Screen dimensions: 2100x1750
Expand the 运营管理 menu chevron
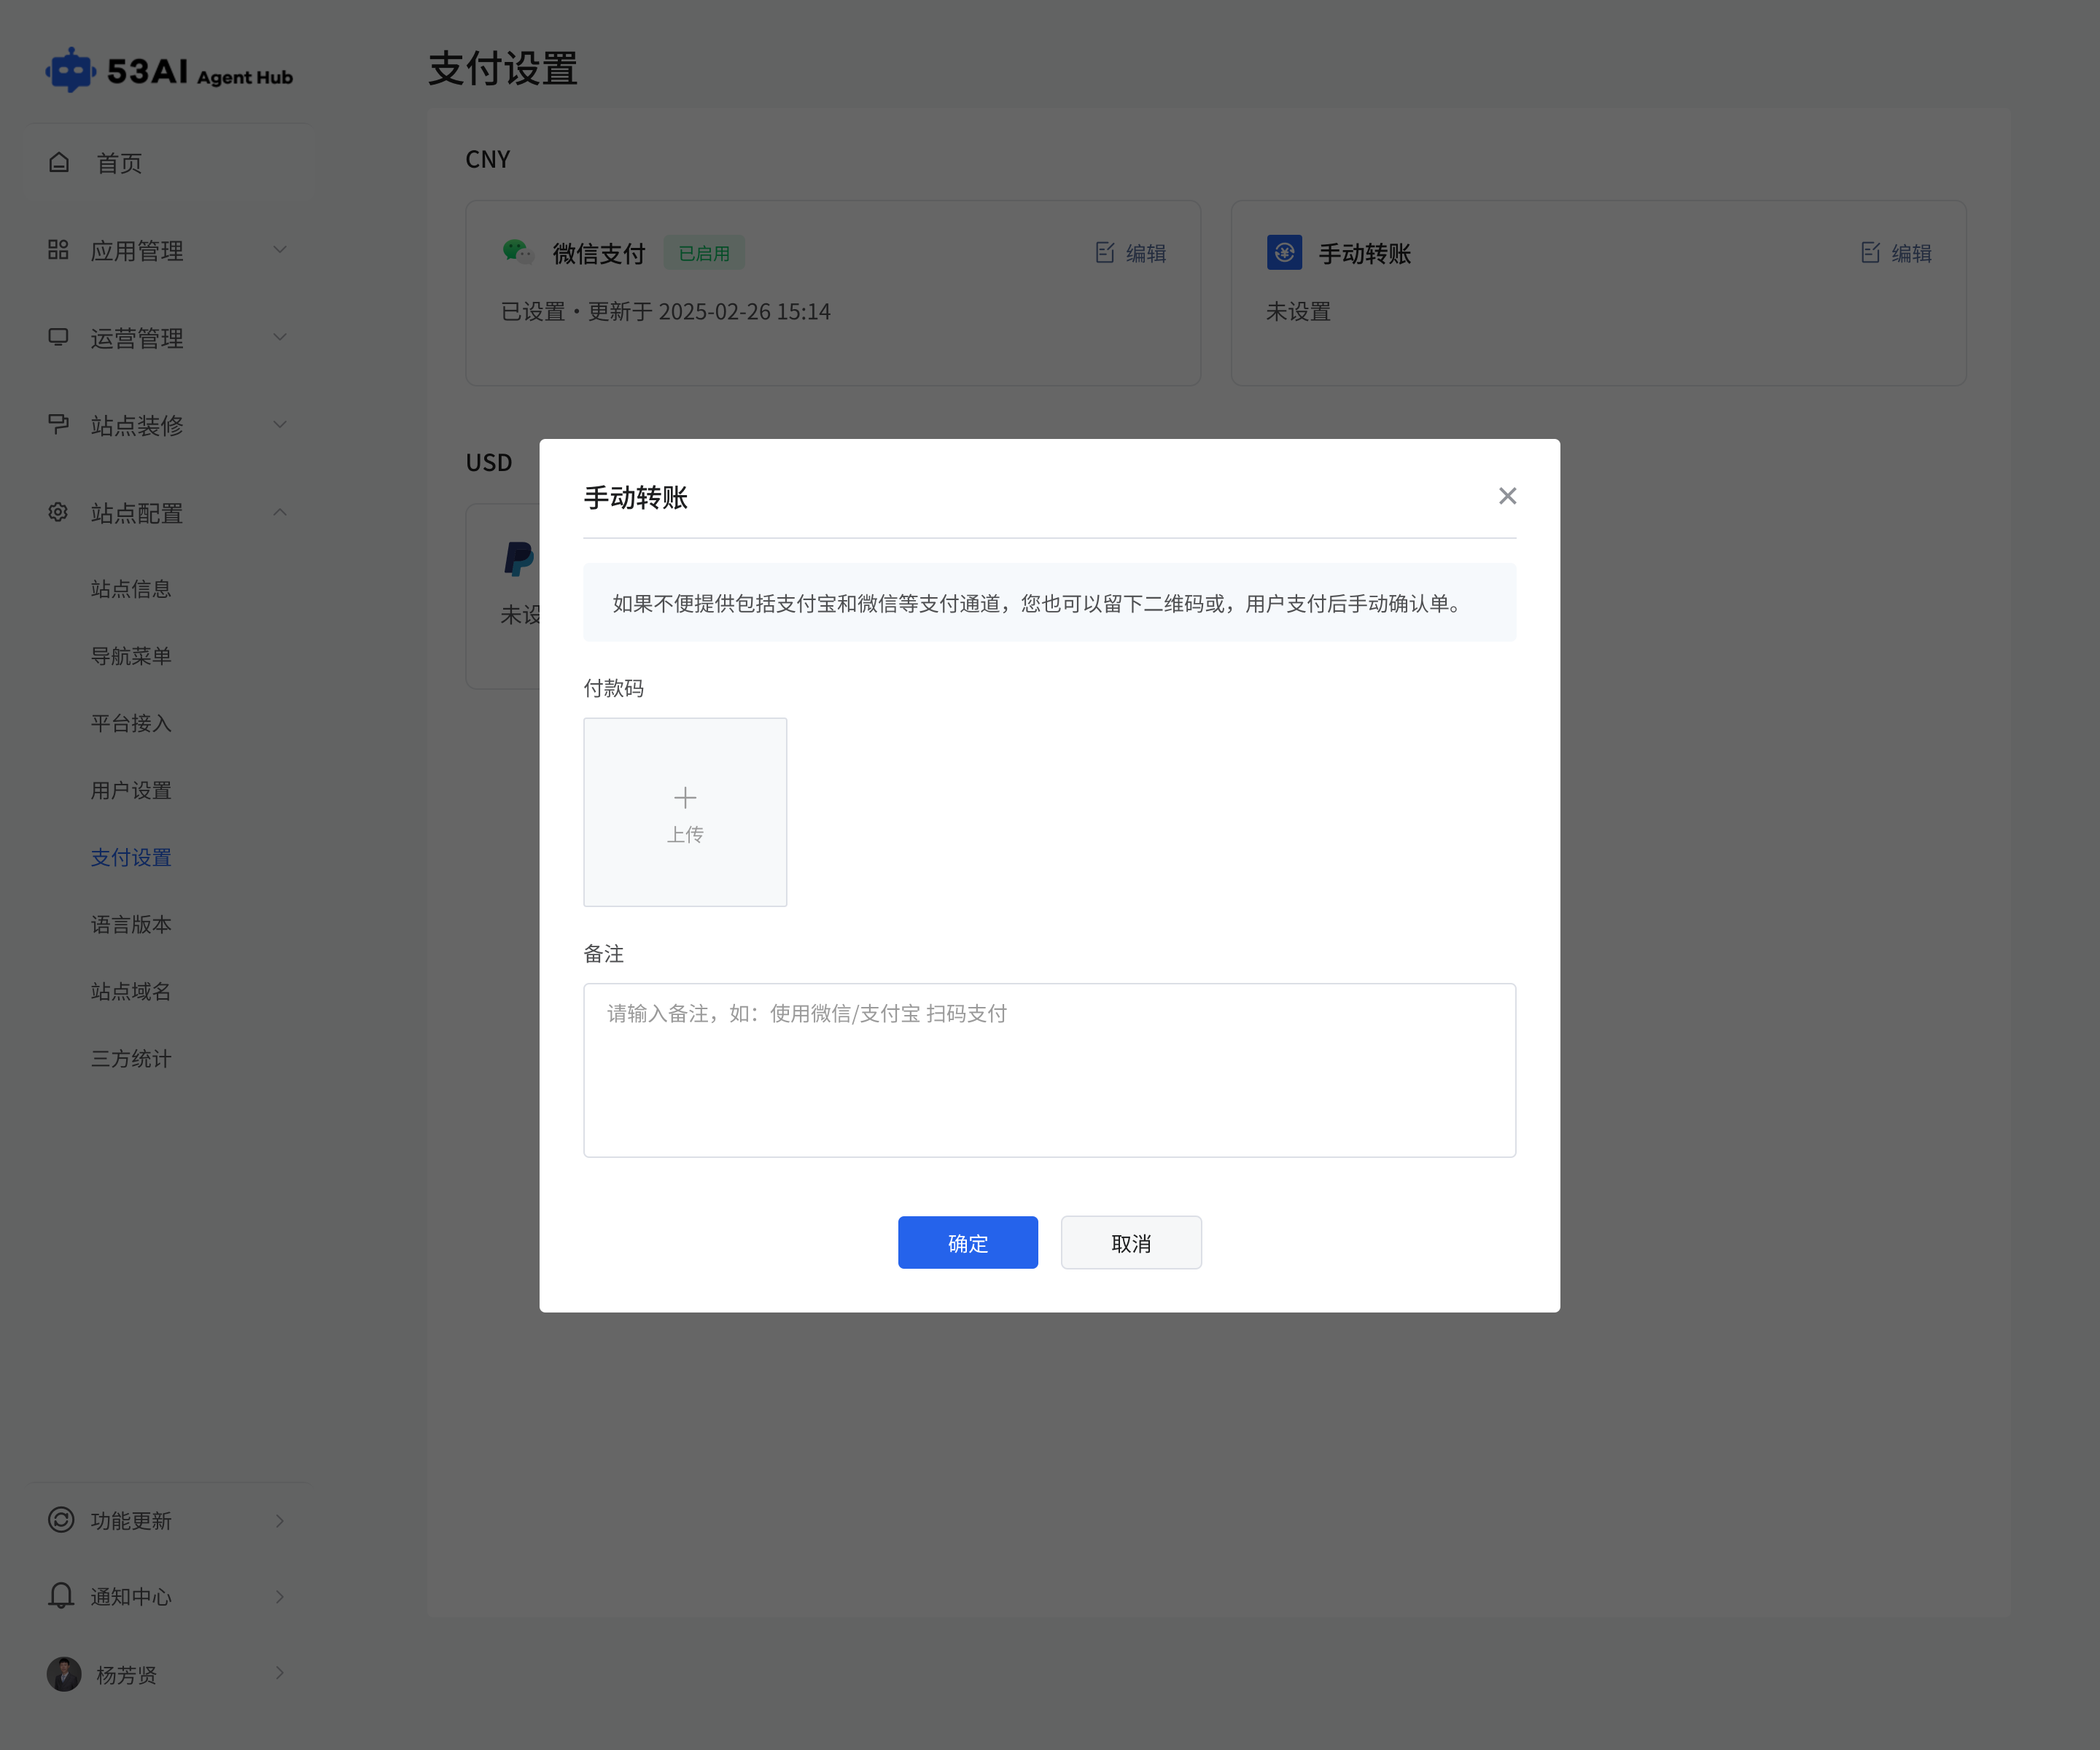point(280,337)
